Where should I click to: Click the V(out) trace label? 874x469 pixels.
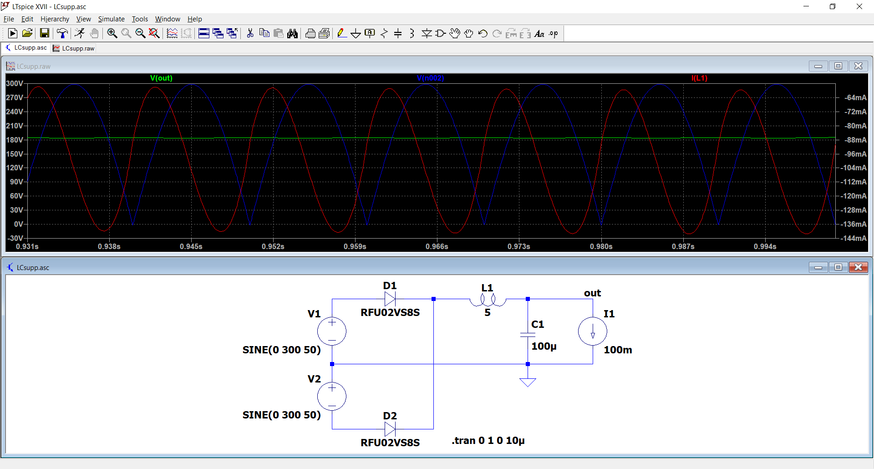[161, 78]
